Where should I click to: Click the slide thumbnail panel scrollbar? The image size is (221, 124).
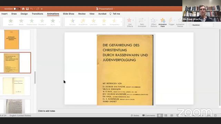[x=35, y=77]
